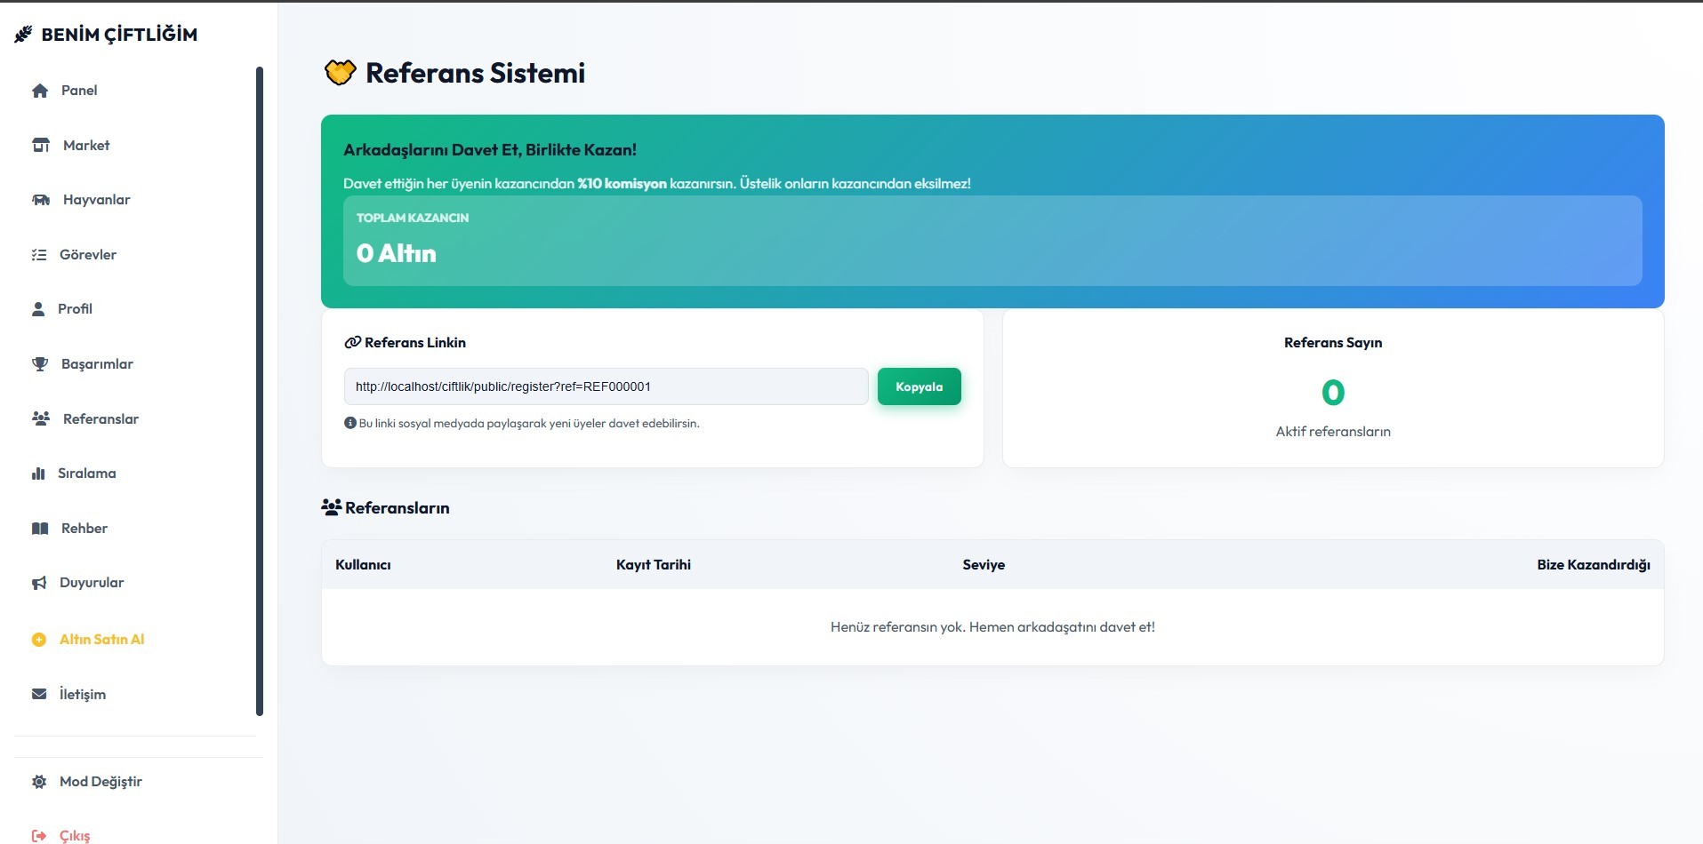Click the envelope icon beside İletişim

coord(39,695)
